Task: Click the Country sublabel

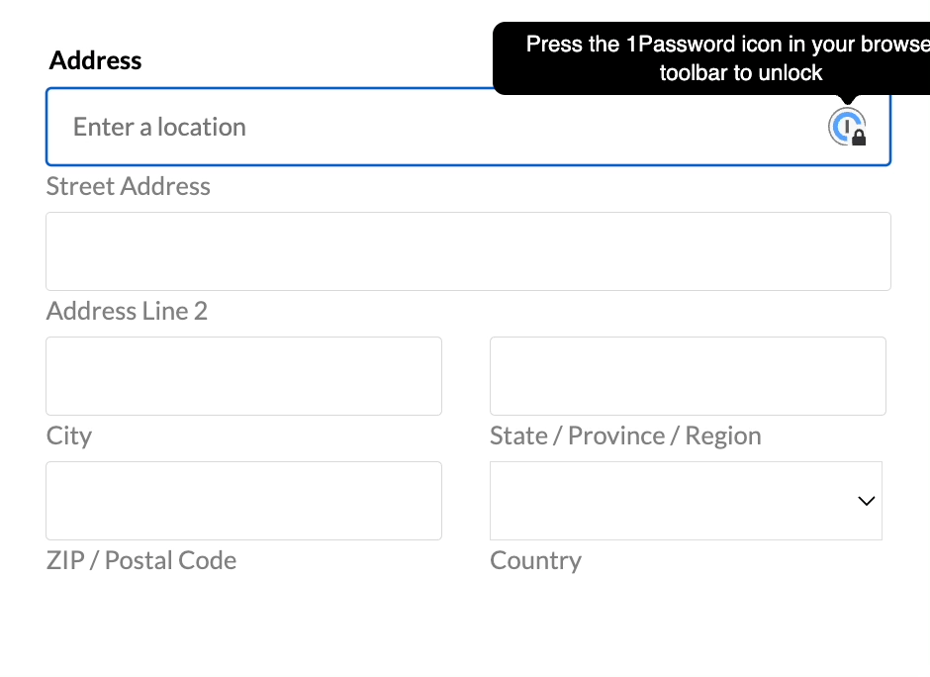Action: pyautogui.click(x=535, y=561)
